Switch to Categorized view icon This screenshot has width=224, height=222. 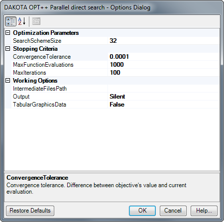10,21
